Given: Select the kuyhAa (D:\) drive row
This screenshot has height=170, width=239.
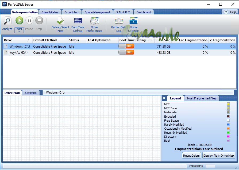Looking at the screenshot, I should point(120,52).
